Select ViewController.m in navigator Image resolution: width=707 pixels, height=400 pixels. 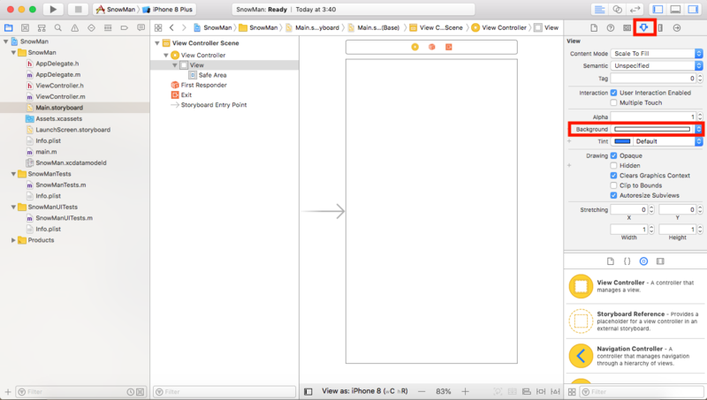tap(60, 96)
